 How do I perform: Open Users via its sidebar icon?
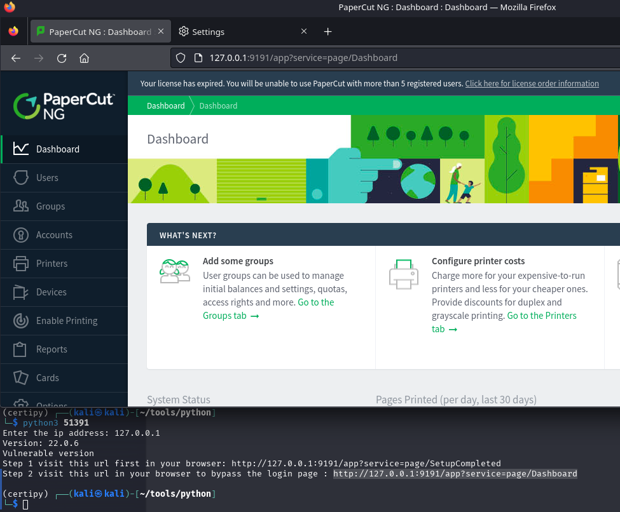20,177
